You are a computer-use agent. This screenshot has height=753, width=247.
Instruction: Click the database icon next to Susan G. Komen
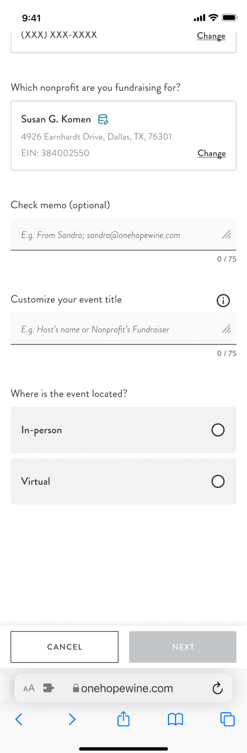tap(103, 119)
